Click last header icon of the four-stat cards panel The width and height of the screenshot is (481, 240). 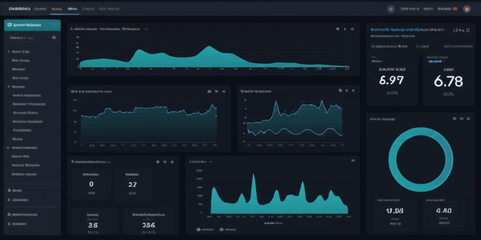click(172, 162)
